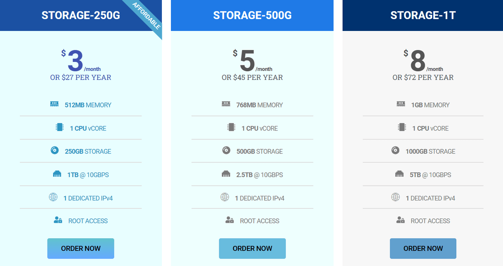Click the network port icon beside 1TB @ 10GBPS
The width and height of the screenshot is (503, 266).
pyautogui.click(x=57, y=174)
